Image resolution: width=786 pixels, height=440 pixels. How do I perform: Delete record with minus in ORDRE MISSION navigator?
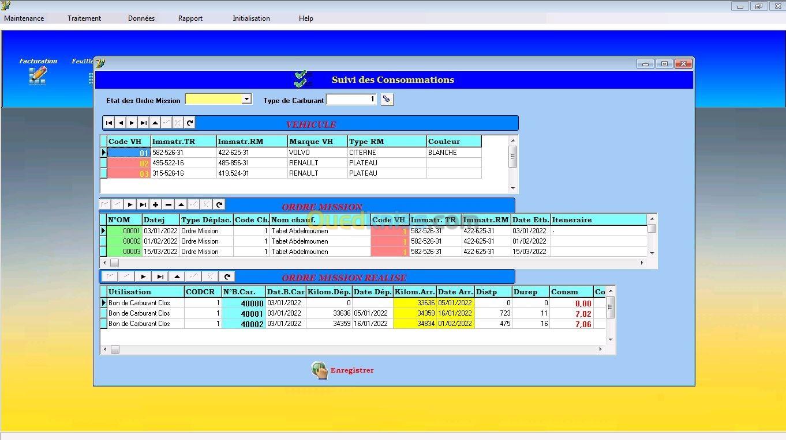[168, 204]
